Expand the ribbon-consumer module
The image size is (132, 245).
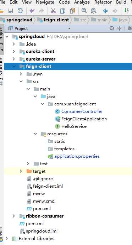click(14, 216)
